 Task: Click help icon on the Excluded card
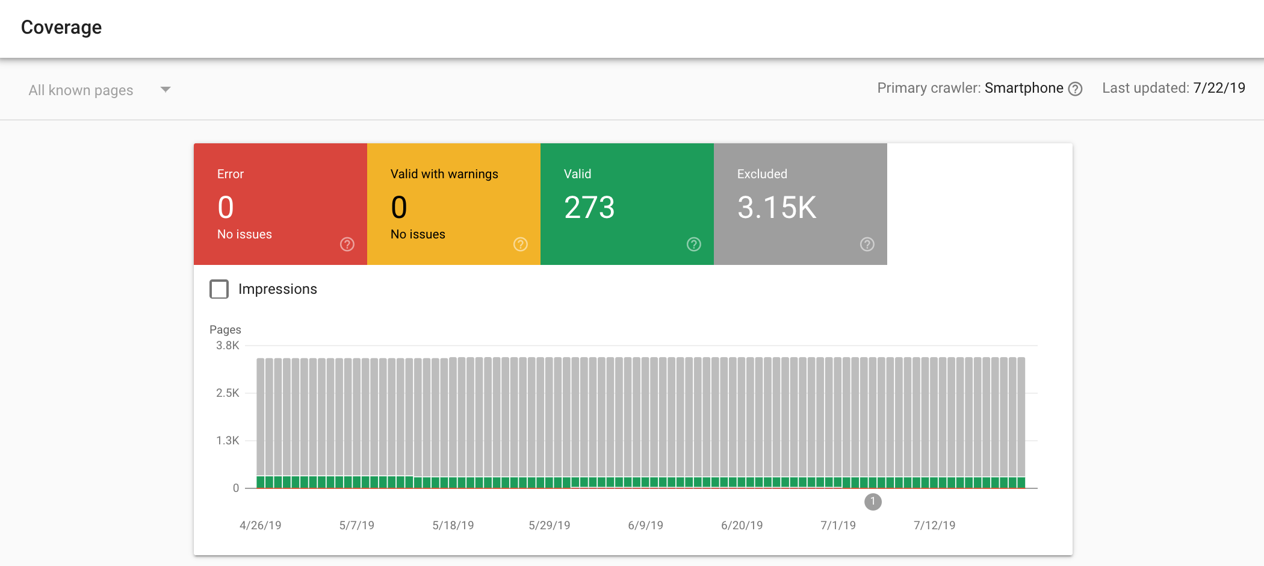[867, 244]
